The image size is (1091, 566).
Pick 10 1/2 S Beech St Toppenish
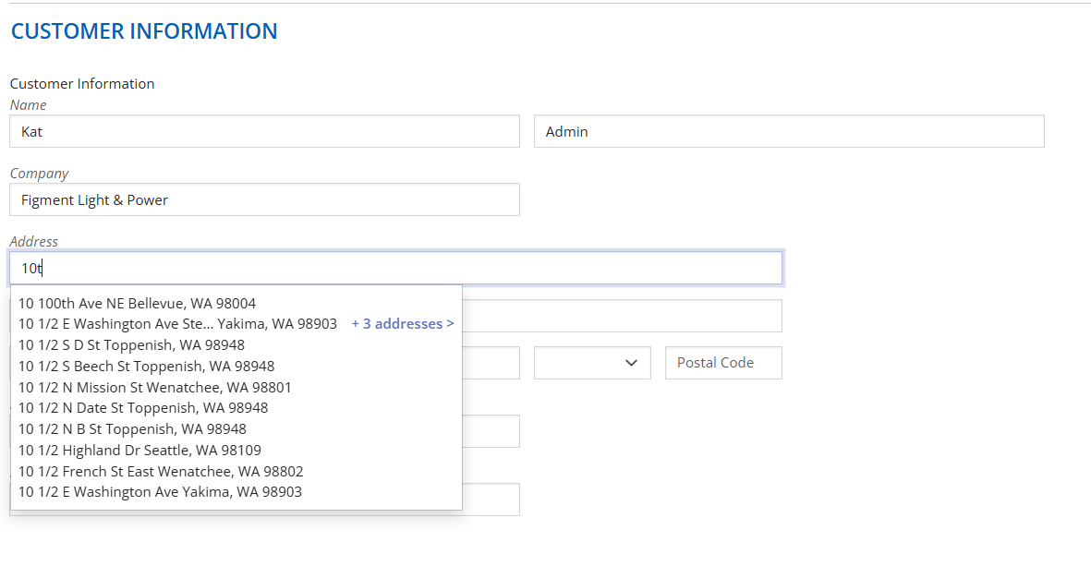[146, 367]
